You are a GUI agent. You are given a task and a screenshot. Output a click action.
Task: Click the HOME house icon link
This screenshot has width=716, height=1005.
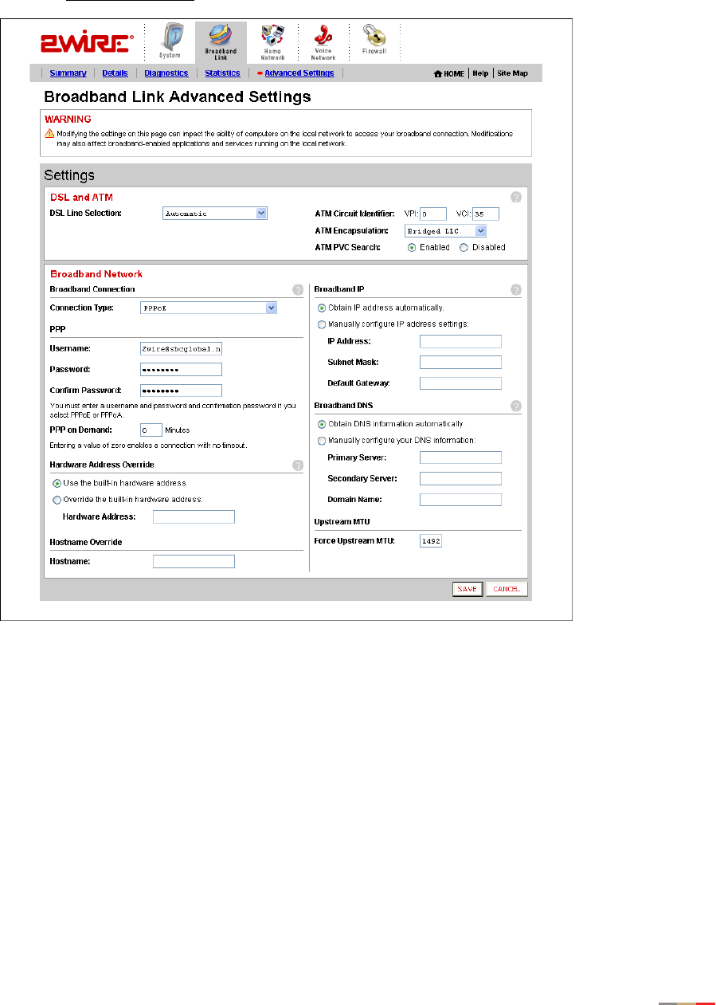point(448,73)
